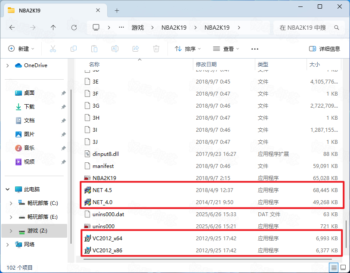This screenshot has width=350, height=273.
Task: Expand the 网络 tree node
Action: pyautogui.click(x=8, y=245)
